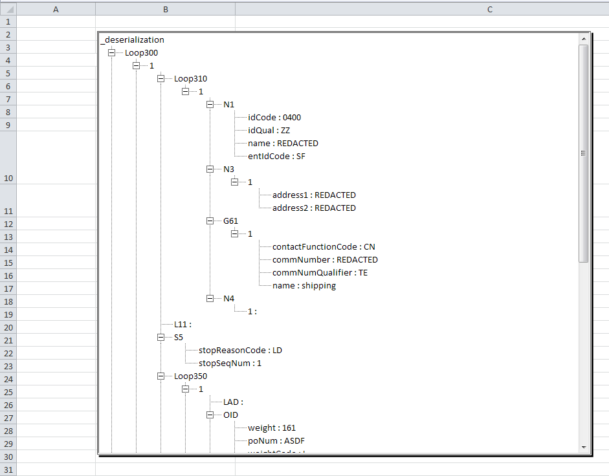
Task: Click the Loop310 label
Action: tap(190, 78)
